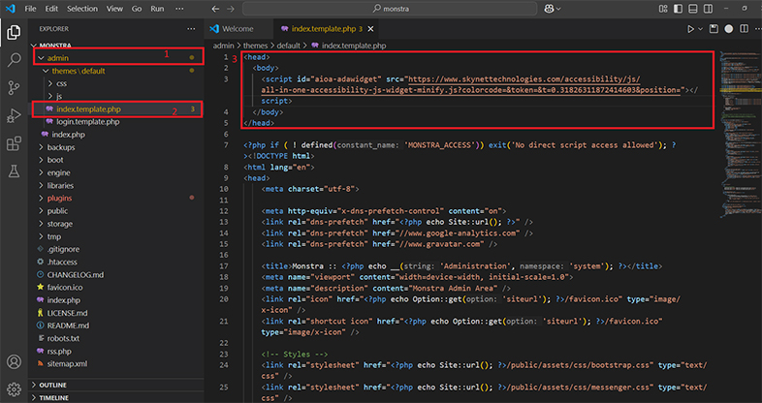Open the rss.php file

pyautogui.click(x=59, y=351)
